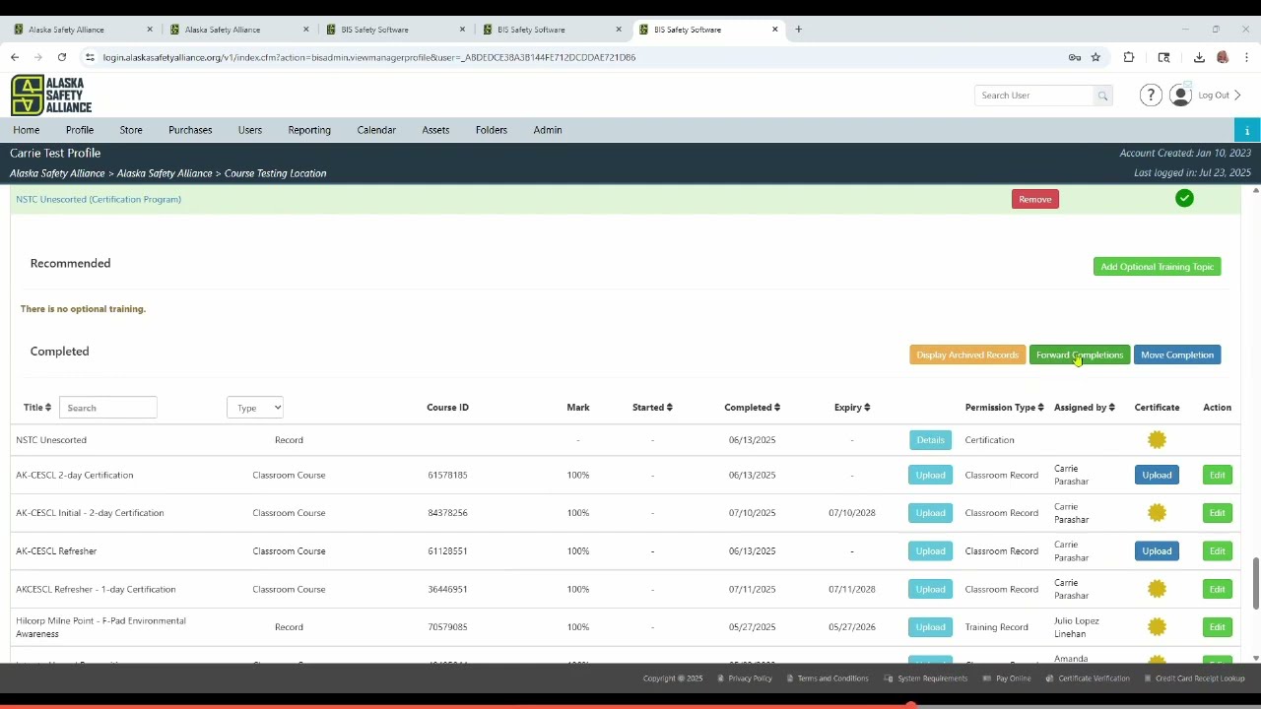The width and height of the screenshot is (1261, 709).
Task: Open NSTC Unescorted (Certification Program) link
Action: point(99,199)
